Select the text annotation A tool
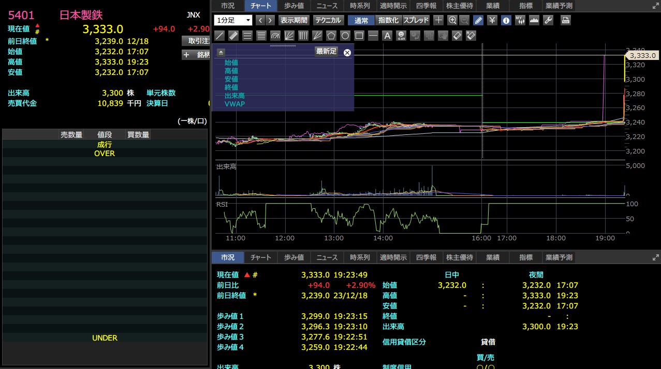Screen dimensions: 661x369 (x=387, y=36)
